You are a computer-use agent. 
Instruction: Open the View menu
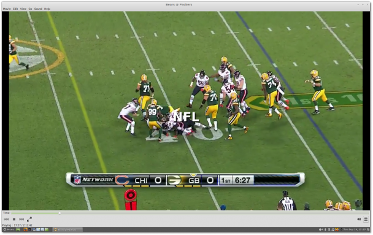pos(23,9)
